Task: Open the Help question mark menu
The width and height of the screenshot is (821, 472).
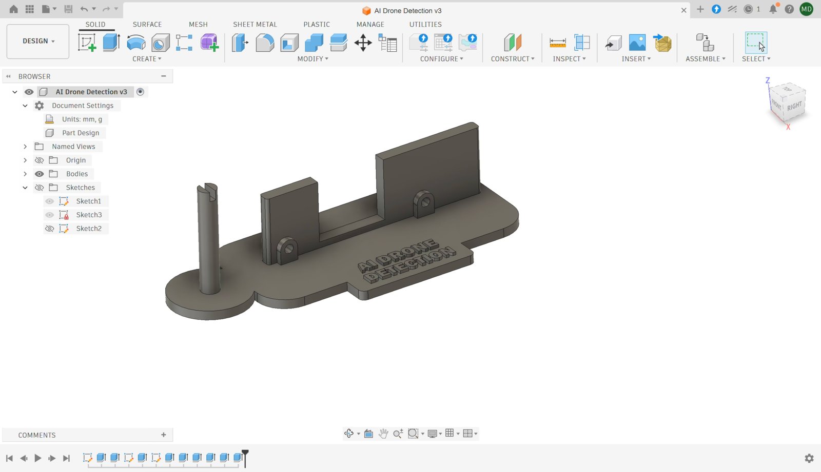Action: (x=790, y=9)
